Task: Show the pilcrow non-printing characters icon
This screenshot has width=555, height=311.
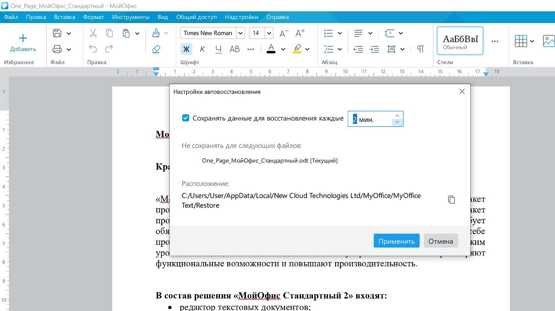Action: [x=420, y=49]
